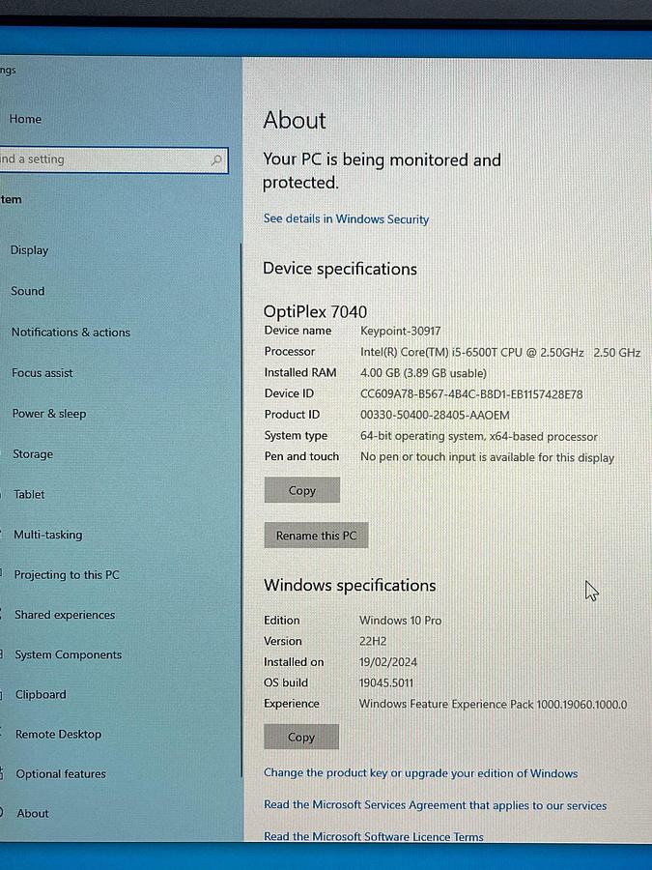This screenshot has height=870, width=652.
Task: Select Remote Desktop in the sidebar
Action: point(58,735)
